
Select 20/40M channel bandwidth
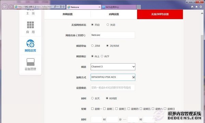107,46
